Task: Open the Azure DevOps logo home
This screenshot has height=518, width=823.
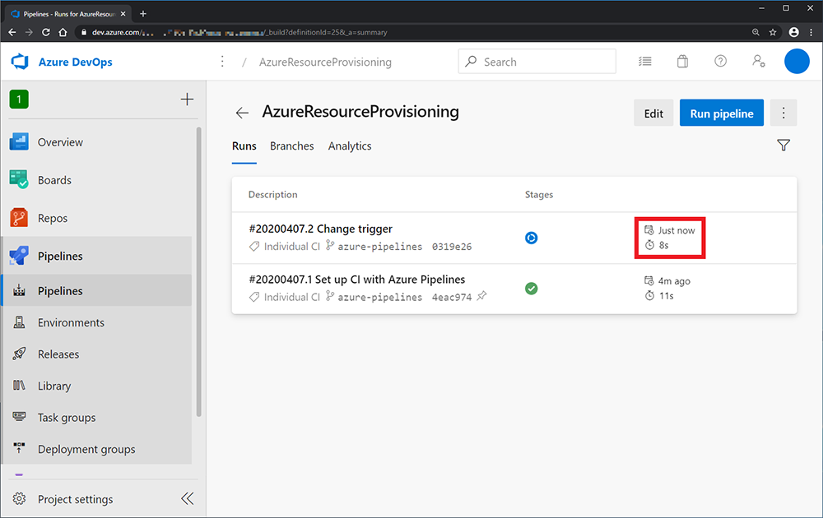Action: (20, 62)
